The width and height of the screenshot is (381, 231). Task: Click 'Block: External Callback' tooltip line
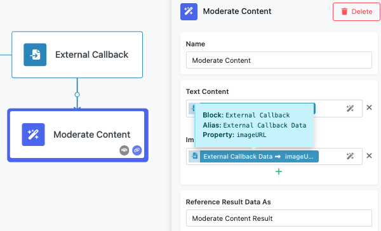tap(246, 115)
